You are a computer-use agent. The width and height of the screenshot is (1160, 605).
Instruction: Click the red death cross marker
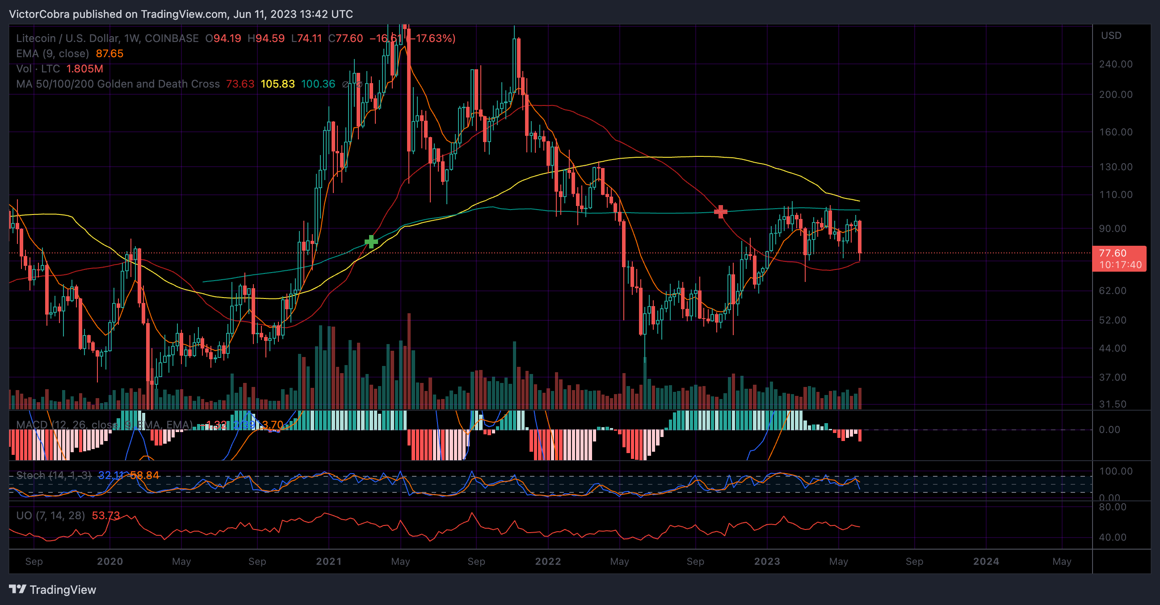pos(720,211)
